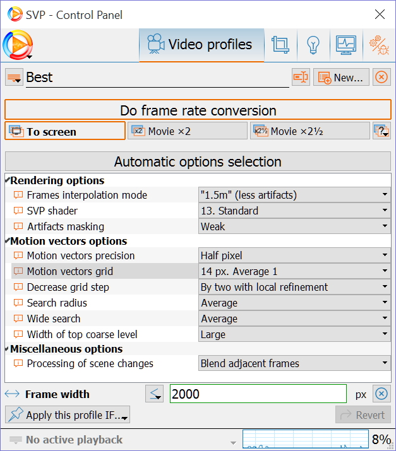Open the performance monitor tab icon
396x451 pixels.
[x=345, y=45]
